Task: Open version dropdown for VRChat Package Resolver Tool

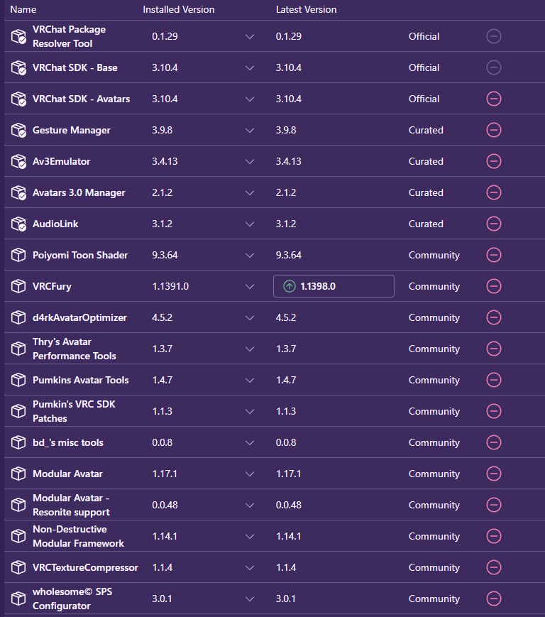Action: click(249, 37)
